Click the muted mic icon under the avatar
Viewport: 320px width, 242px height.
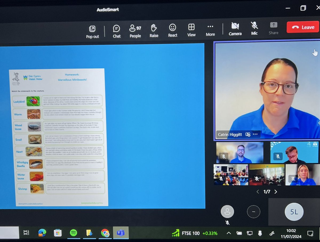point(227,223)
